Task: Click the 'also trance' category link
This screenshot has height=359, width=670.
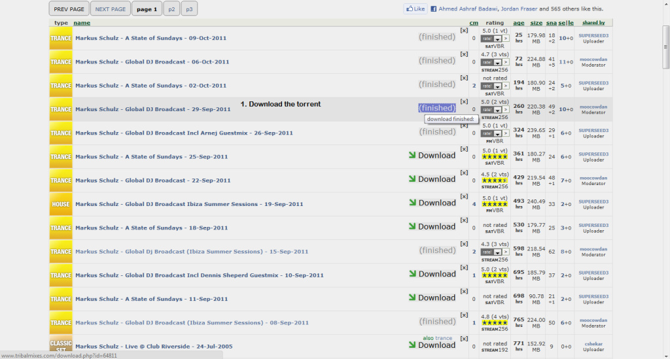Action: (x=438, y=338)
